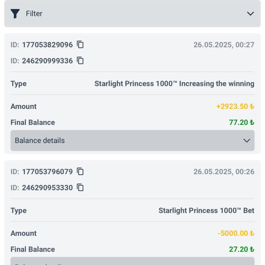
Task: Click the 26.05.2025, 00:26 timestamp
Action: (224, 172)
